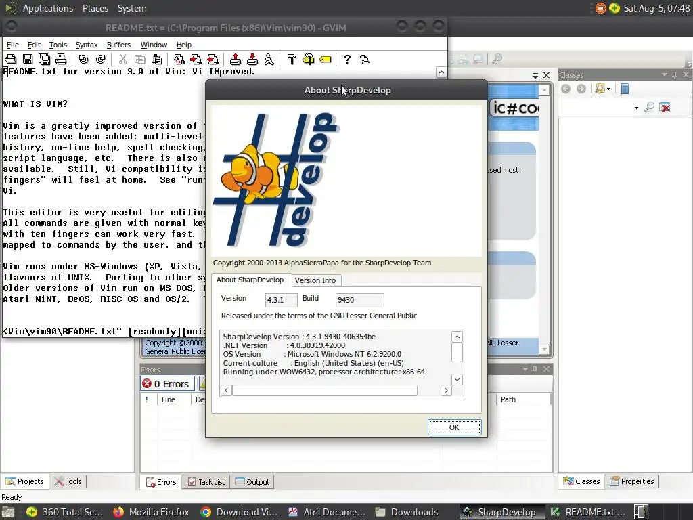
Task: Click the Cut scissors icon in GVIM
Action: click(x=123, y=60)
